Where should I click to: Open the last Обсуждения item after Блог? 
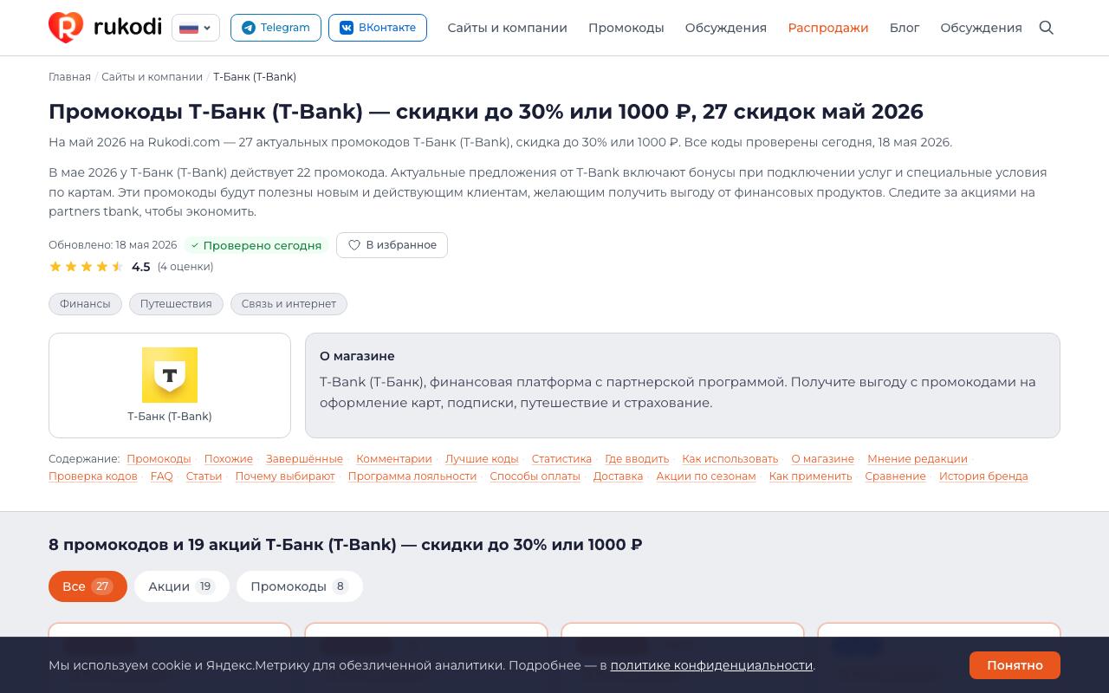[982, 28]
